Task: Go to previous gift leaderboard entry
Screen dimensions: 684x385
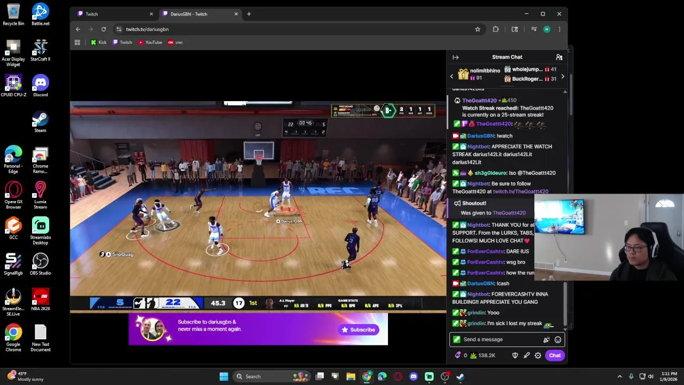Action: tap(452, 76)
